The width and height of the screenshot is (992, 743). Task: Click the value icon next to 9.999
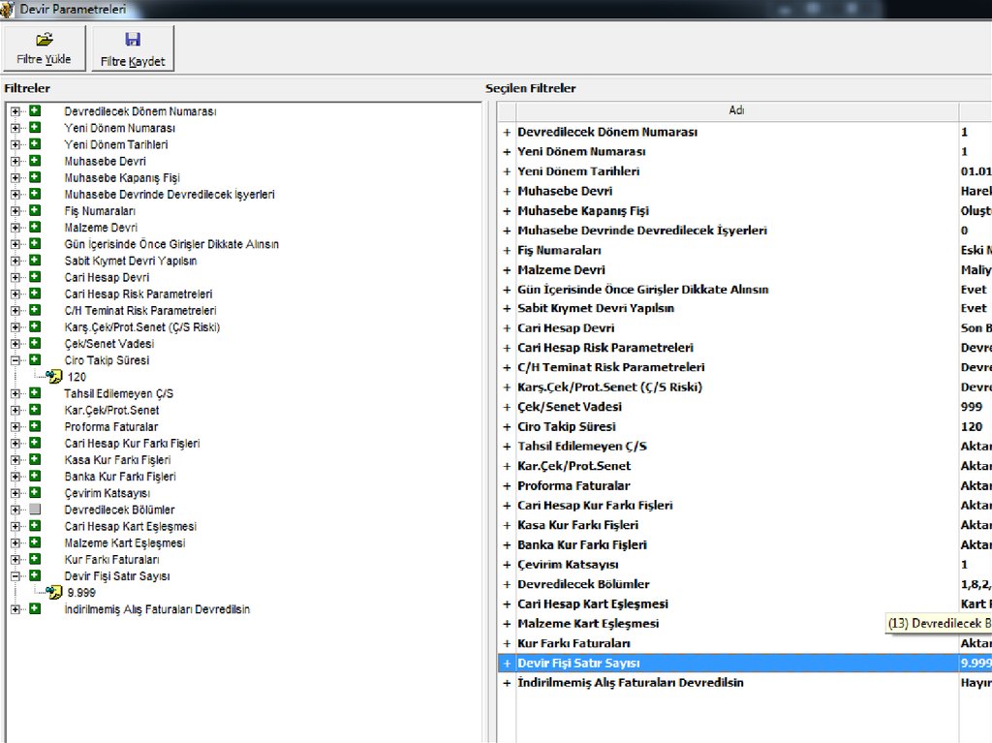tap(54, 592)
